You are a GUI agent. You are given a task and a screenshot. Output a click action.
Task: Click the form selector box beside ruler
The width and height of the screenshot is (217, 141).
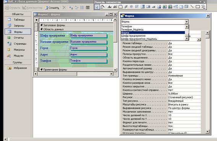pyautogui.click(x=36, y=20)
